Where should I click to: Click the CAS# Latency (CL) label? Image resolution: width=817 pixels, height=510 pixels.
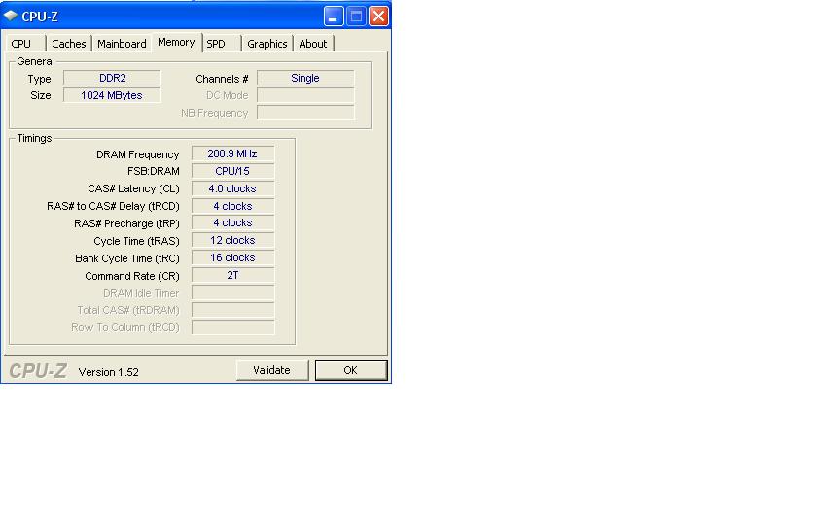pyautogui.click(x=133, y=188)
